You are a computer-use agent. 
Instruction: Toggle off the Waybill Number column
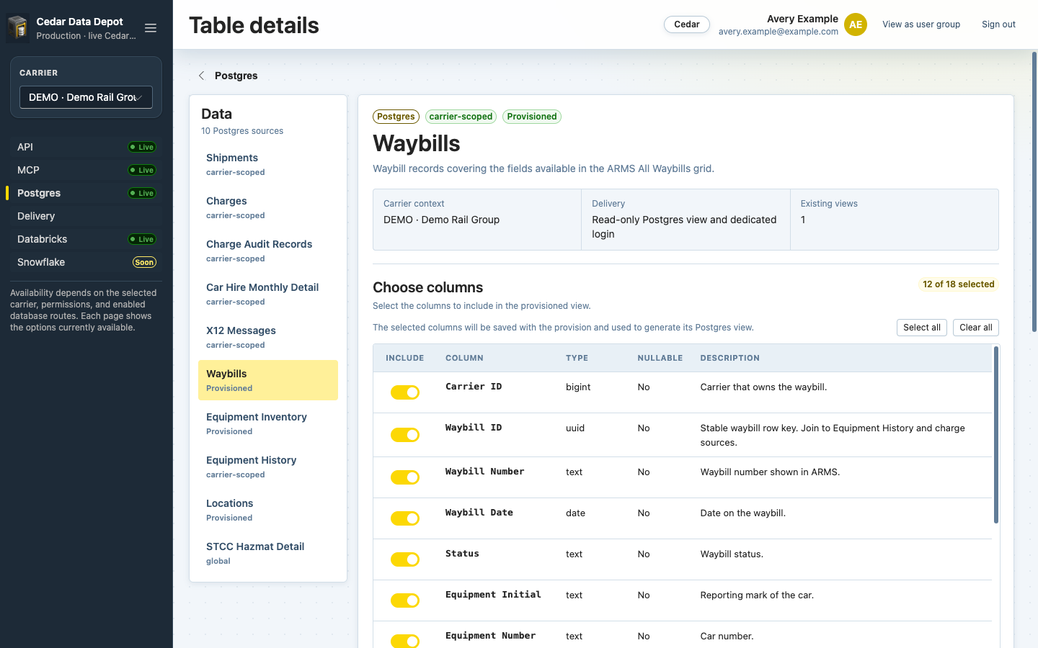pos(405,477)
